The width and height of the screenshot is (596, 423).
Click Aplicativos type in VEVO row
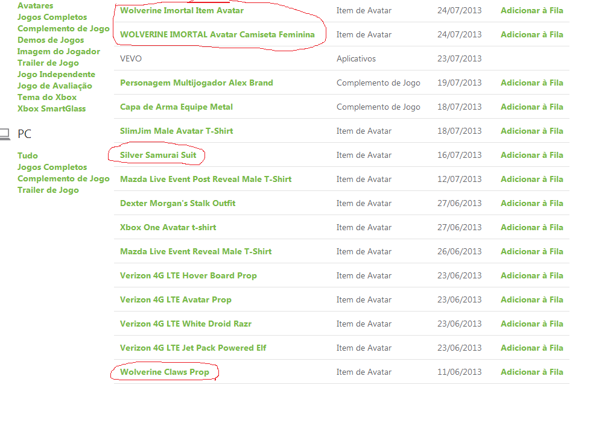(356, 58)
